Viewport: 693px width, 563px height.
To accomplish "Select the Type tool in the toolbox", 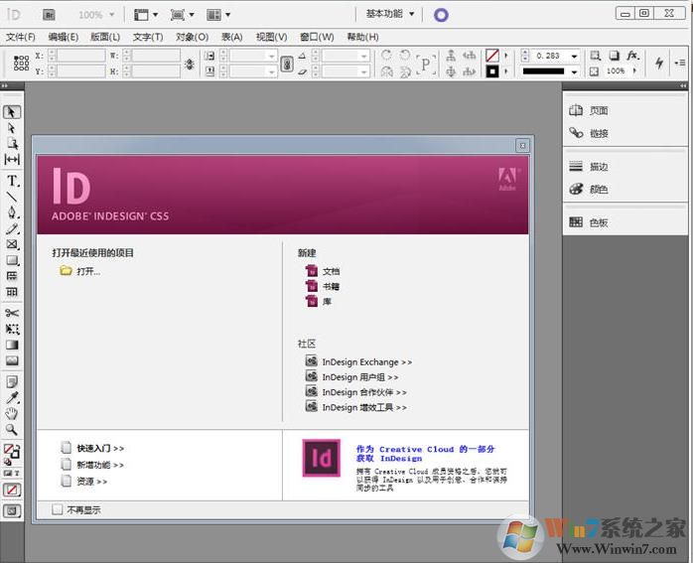I will click(x=12, y=181).
